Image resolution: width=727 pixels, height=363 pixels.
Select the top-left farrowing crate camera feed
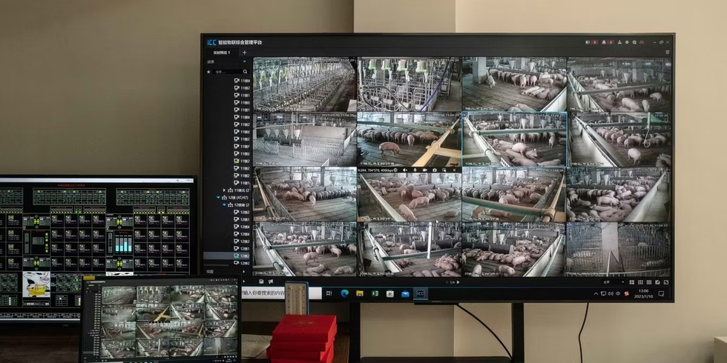[x=304, y=84]
